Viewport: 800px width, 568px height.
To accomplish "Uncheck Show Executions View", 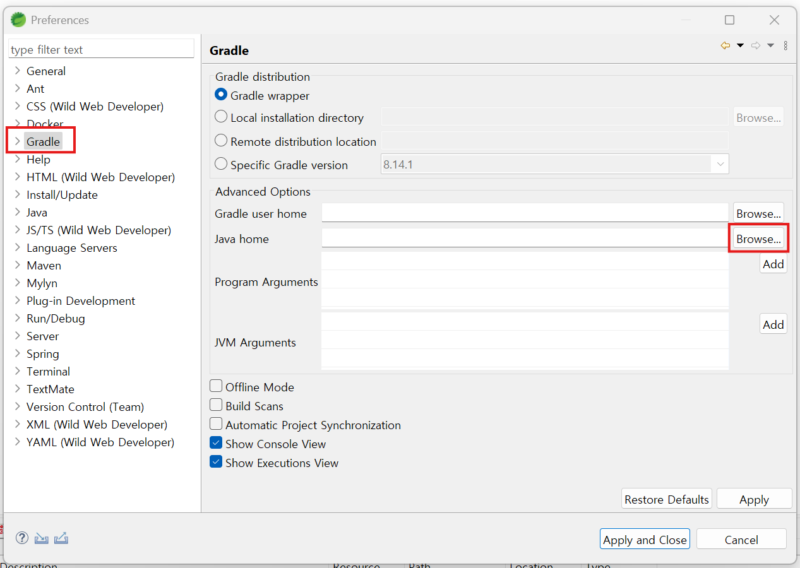I will pyautogui.click(x=216, y=461).
